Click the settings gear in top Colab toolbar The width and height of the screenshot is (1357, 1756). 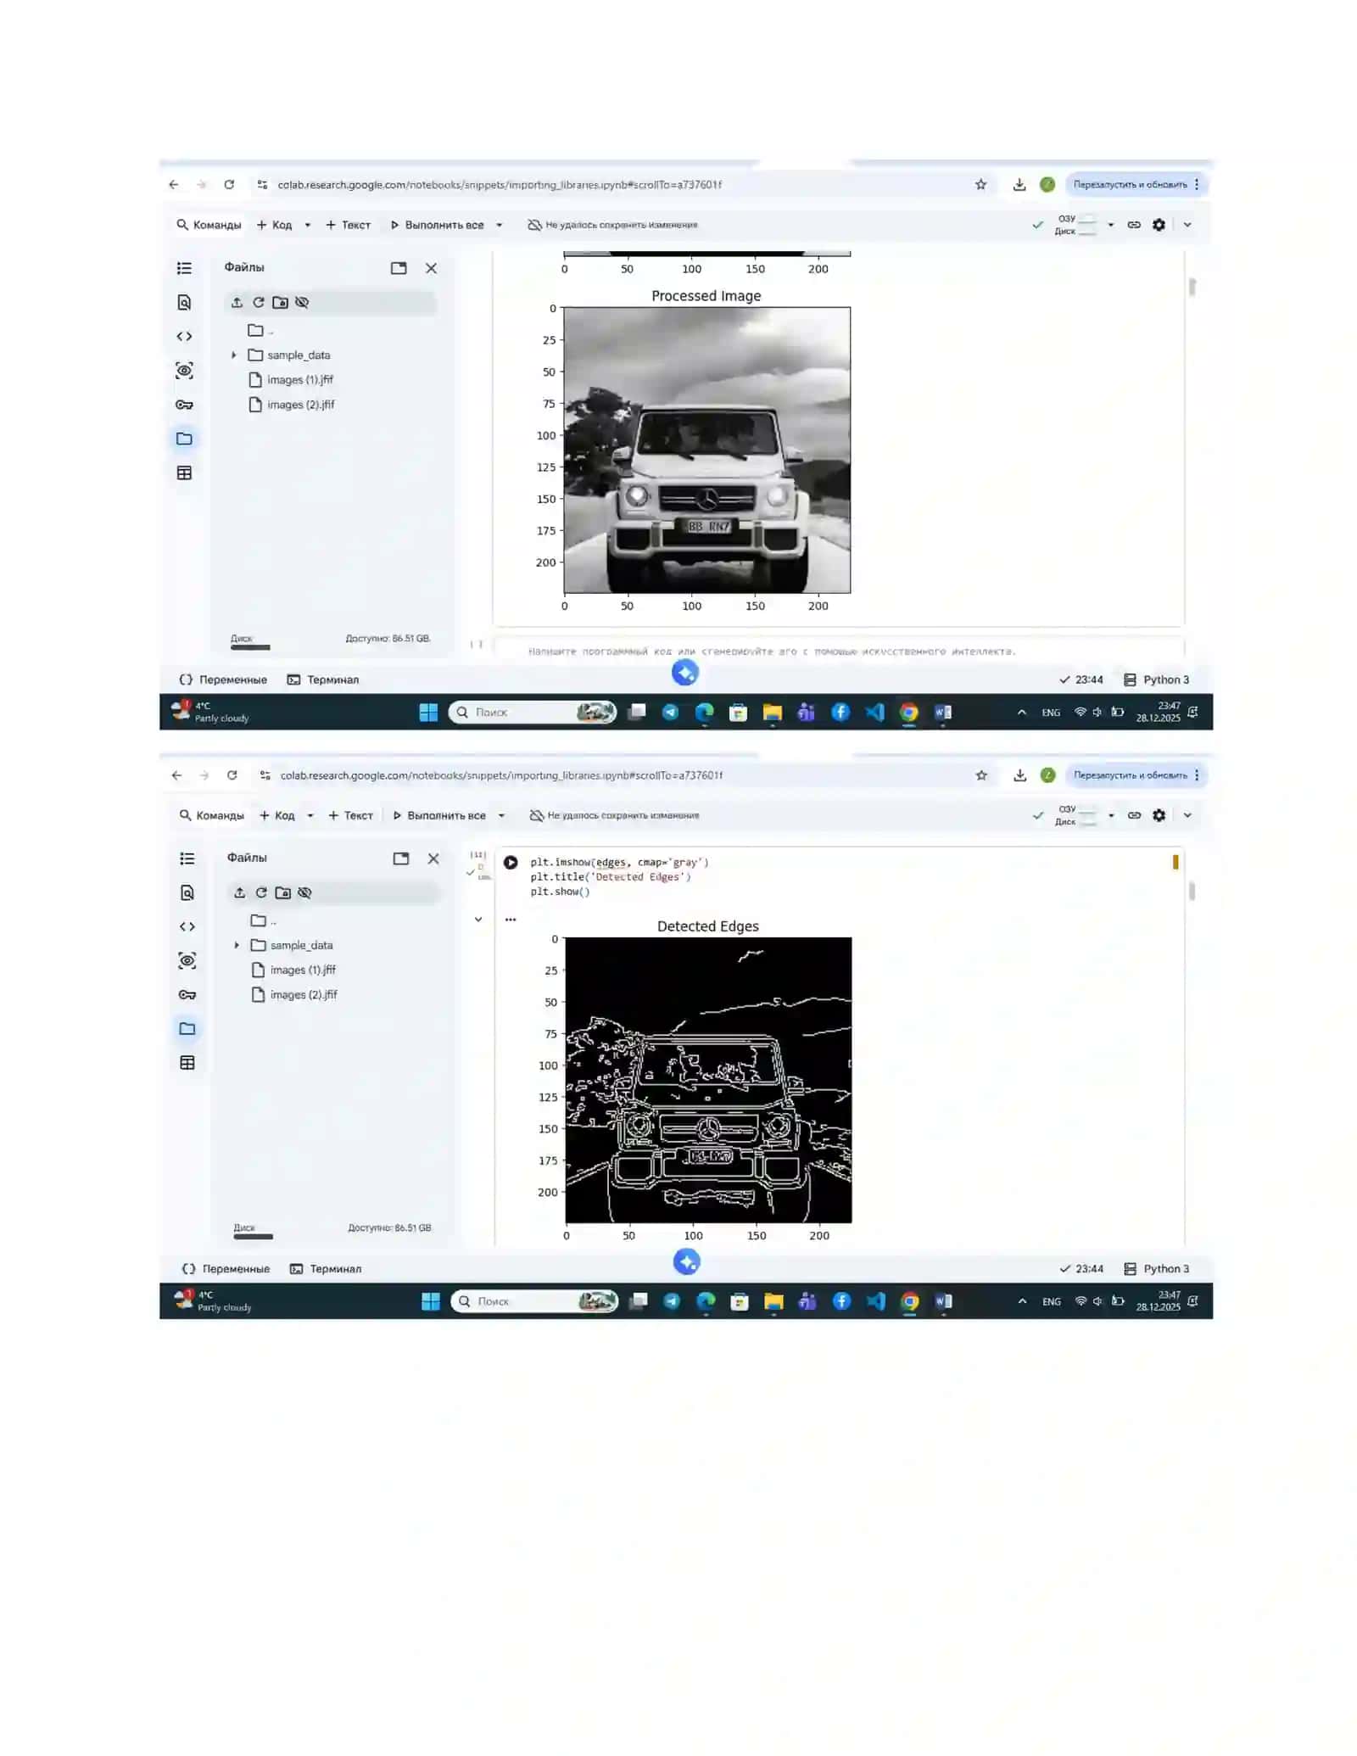pyautogui.click(x=1159, y=225)
